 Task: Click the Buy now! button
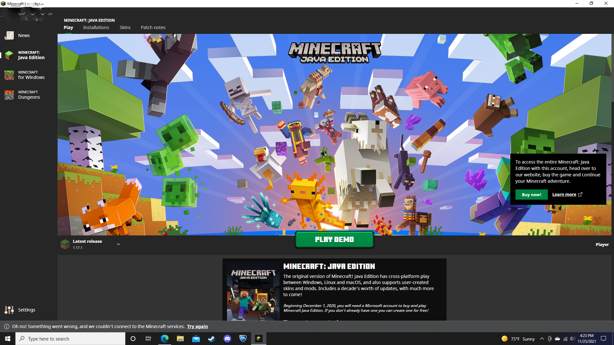[x=531, y=195]
